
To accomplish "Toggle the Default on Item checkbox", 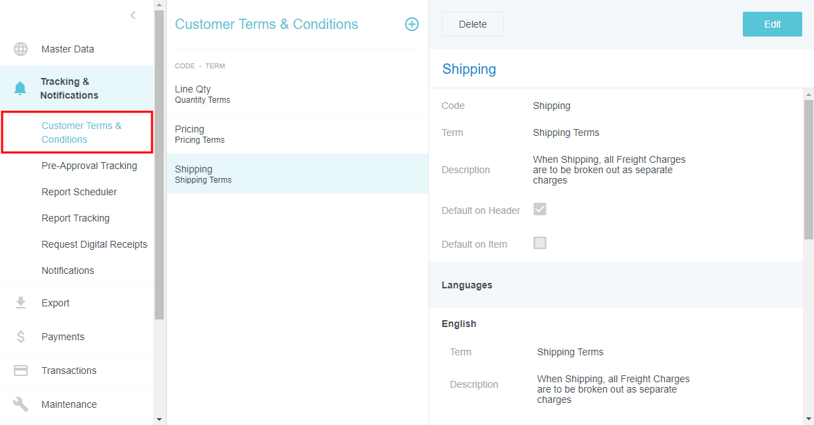I will click(x=540, y=243).
